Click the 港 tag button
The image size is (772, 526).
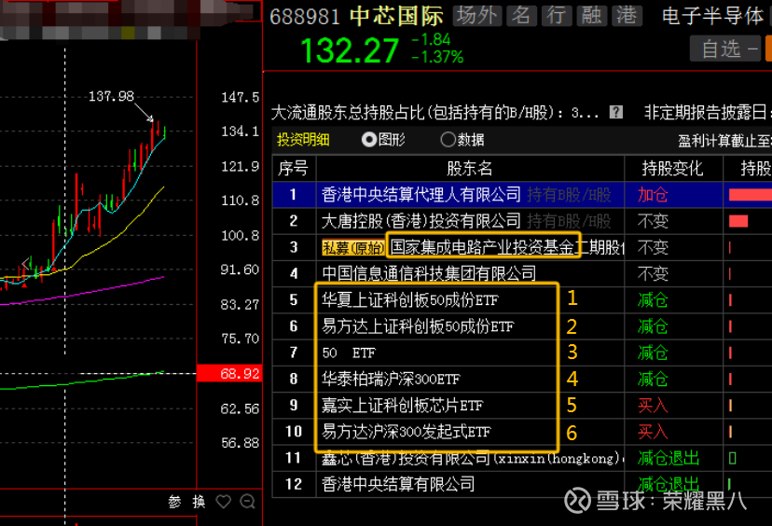627,16
